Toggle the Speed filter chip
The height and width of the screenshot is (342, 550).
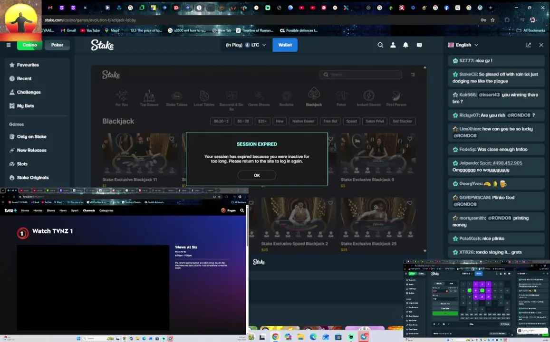(x=351, y=121)
